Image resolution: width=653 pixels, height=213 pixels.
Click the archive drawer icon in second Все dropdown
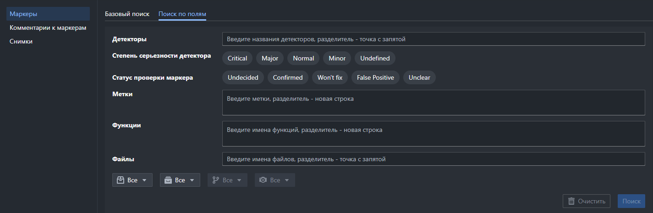tap(168, 180)
